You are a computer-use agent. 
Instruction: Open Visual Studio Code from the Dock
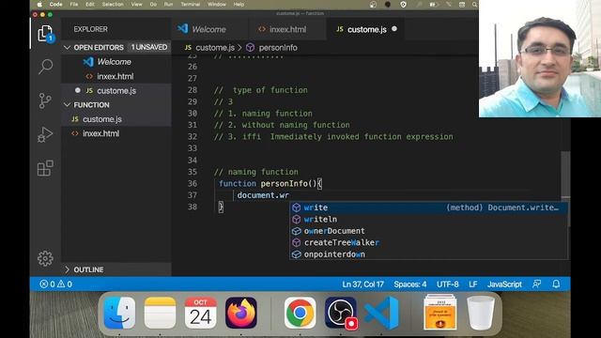(381, 313)
